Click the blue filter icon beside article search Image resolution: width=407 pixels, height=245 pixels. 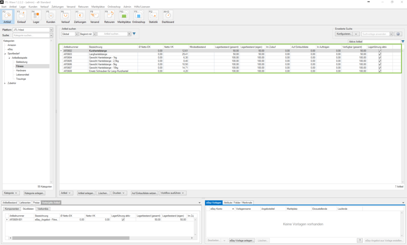134,34
